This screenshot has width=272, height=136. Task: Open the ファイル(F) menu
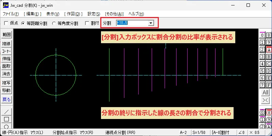11,14
